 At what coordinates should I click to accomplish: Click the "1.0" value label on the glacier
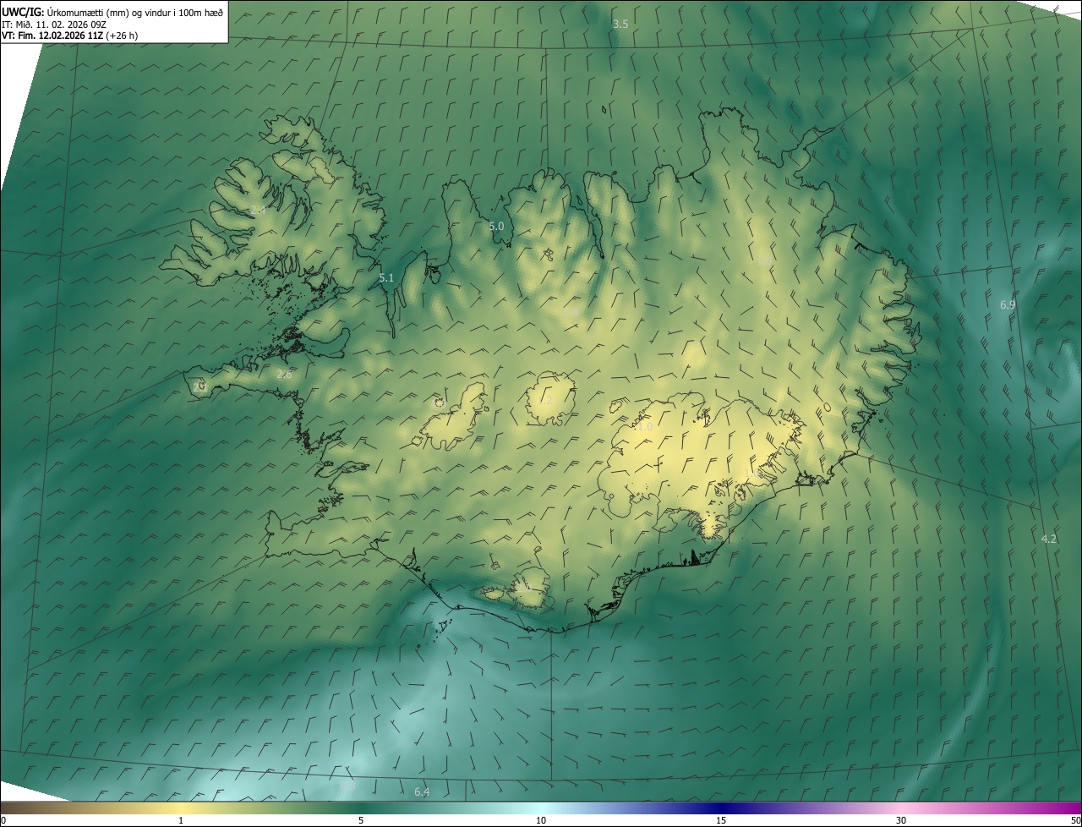pos(645,427)
